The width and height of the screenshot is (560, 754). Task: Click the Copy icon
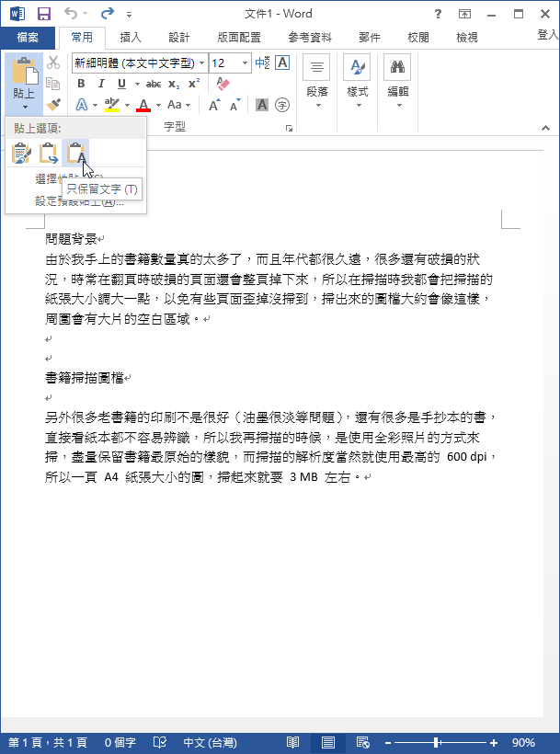coord(53,84)
